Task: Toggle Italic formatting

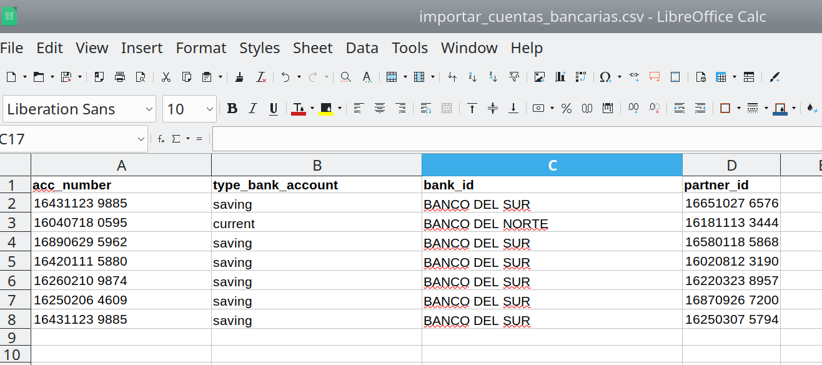Action: click(253, 109)
